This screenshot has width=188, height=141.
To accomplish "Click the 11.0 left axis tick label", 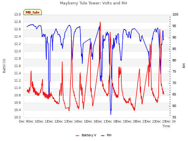I will [x=18, y=88].
